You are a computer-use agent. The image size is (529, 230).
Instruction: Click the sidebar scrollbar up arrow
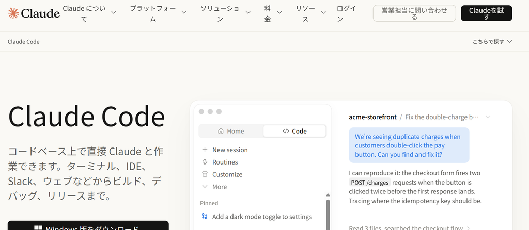(328, 195)
